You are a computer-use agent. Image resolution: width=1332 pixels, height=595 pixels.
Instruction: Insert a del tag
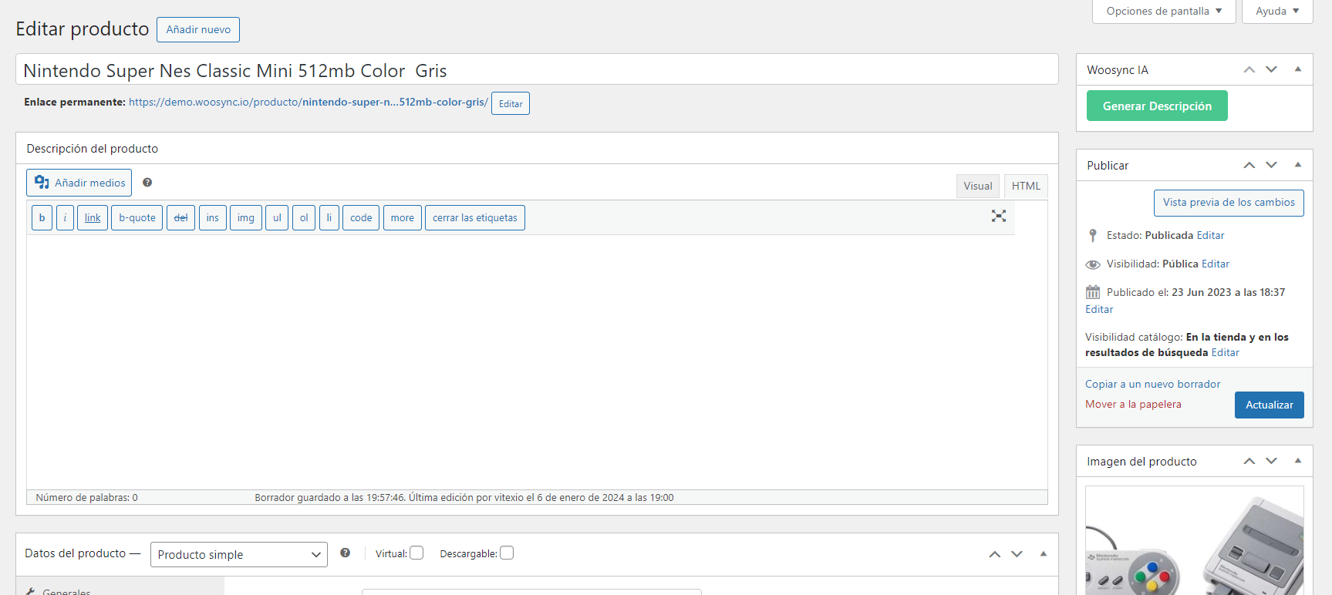(180, 217)
